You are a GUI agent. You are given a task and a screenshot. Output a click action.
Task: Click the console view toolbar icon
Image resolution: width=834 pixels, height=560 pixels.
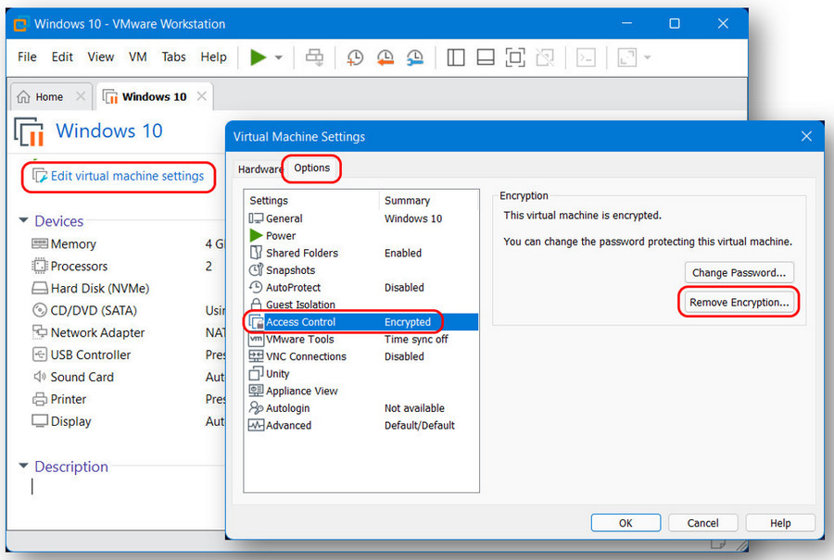pos(586,57)
